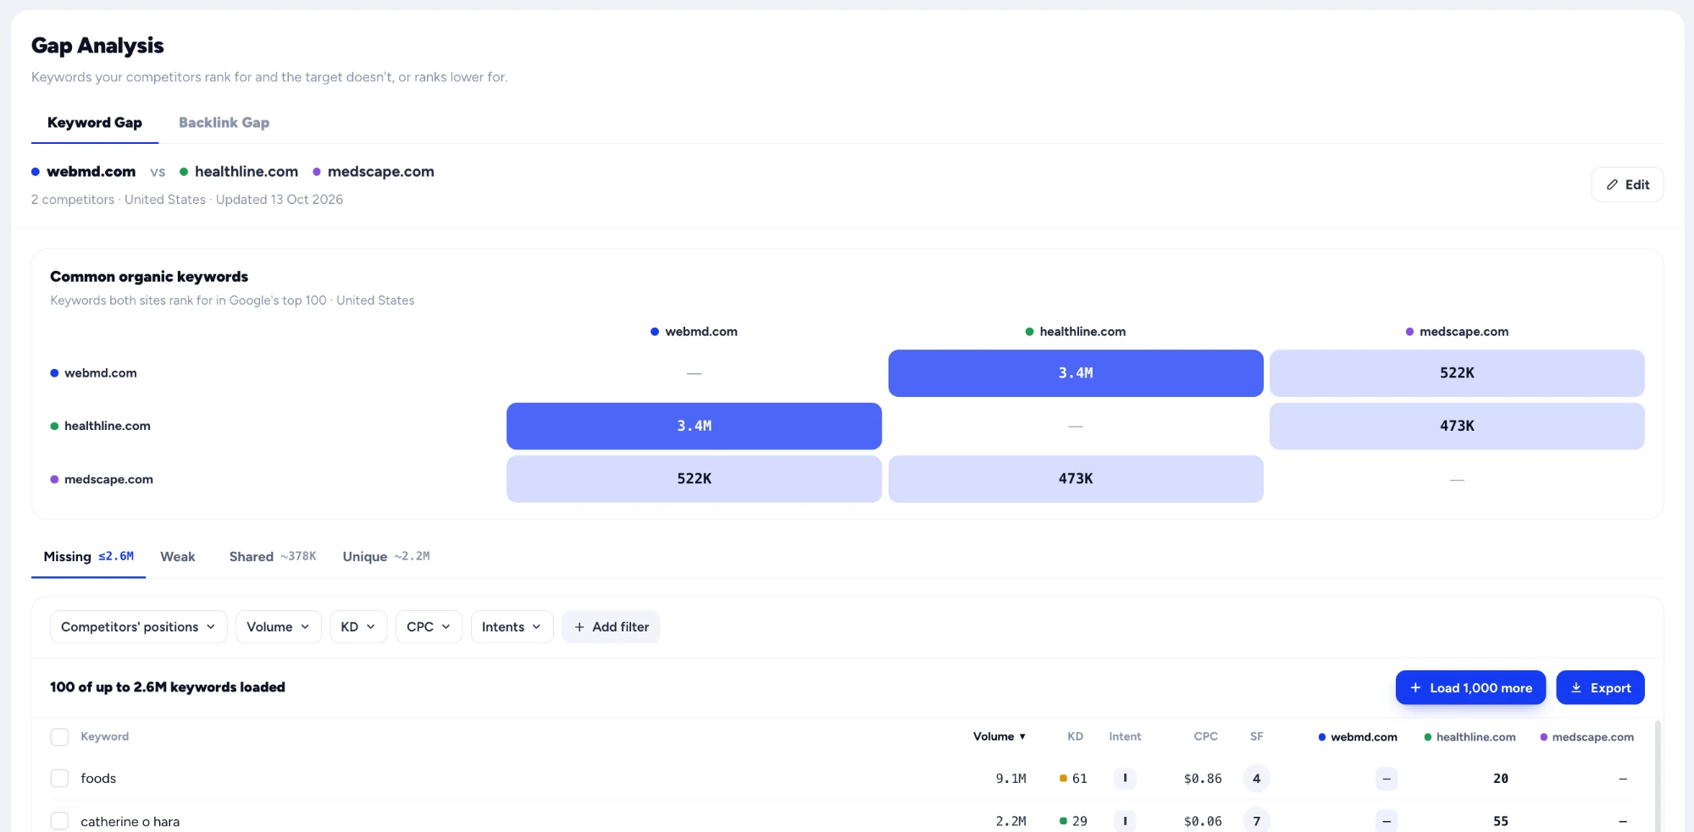
Task: Check the box for keyword foods
Action: [59, 778]
